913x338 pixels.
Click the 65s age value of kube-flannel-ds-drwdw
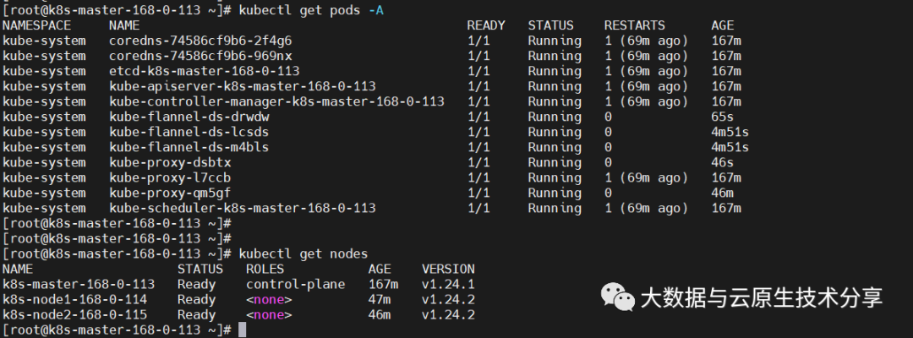pyautogui.click(x=723, y=117)
